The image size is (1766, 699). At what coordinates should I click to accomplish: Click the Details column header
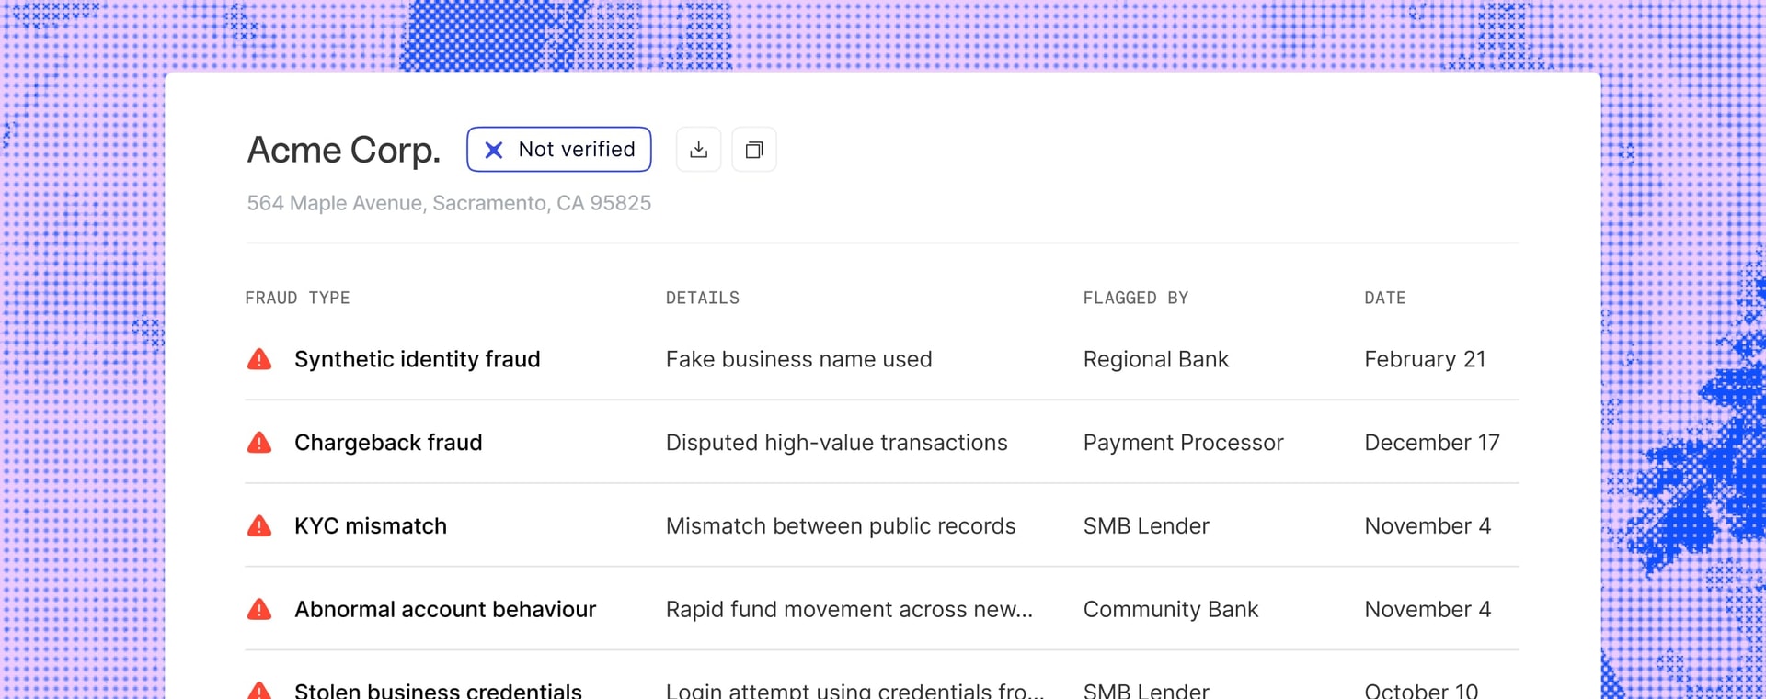coord(702,298)
